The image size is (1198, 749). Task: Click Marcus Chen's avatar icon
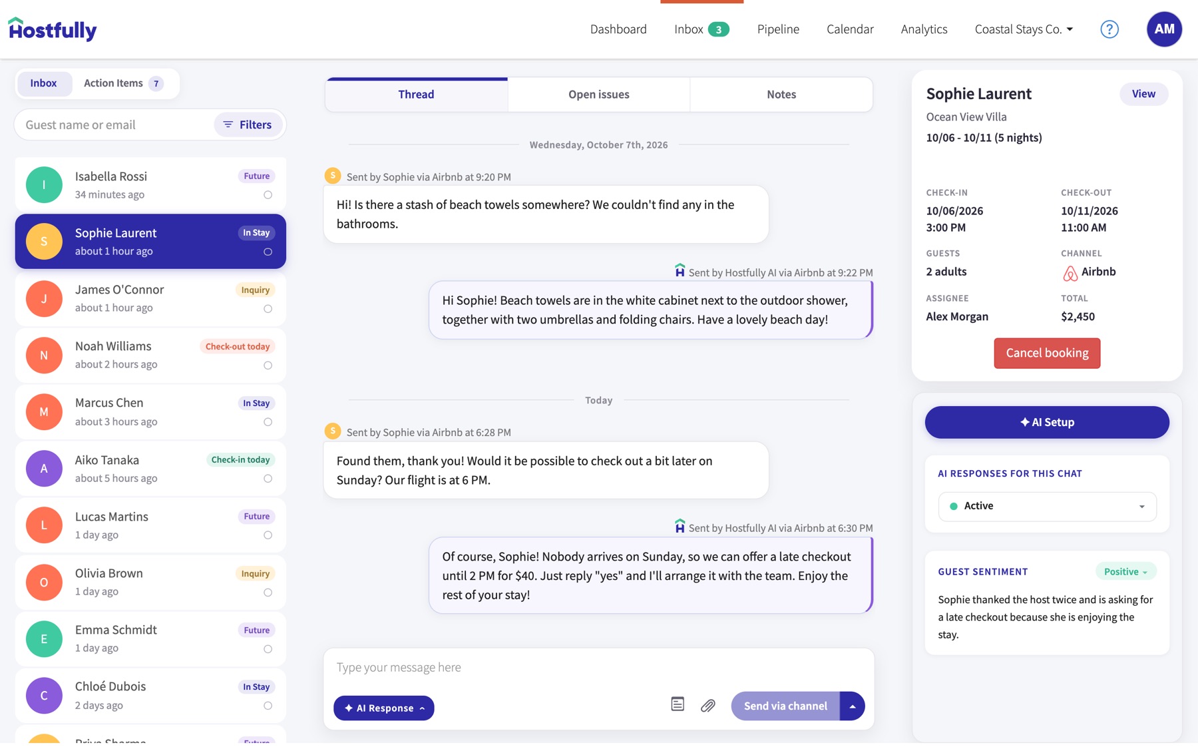click(44, 412)
